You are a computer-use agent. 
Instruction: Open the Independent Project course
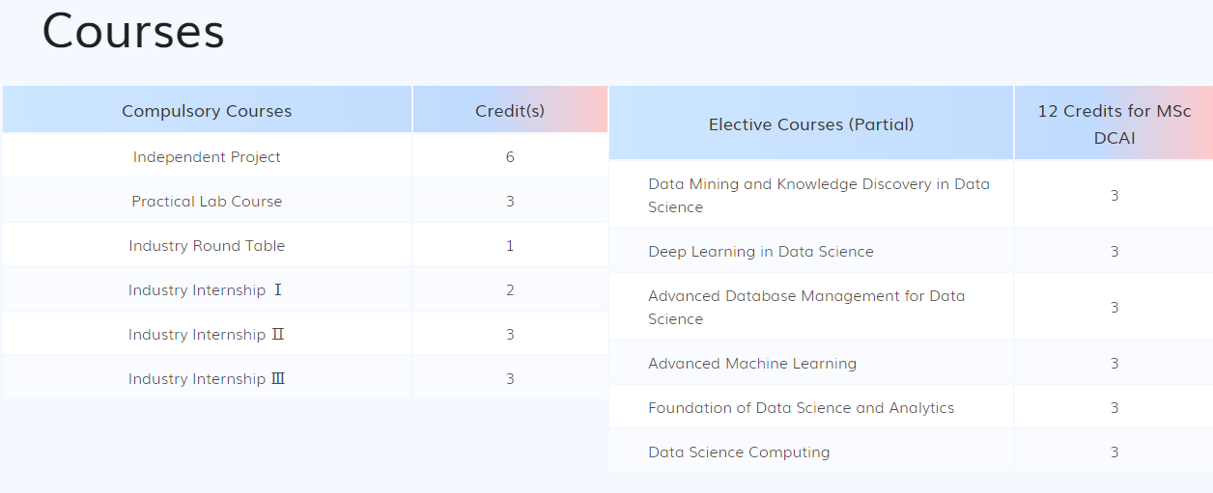pos(207,156)
